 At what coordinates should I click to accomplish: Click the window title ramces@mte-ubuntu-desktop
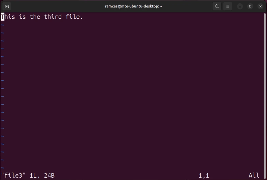[x=133, y=6]
